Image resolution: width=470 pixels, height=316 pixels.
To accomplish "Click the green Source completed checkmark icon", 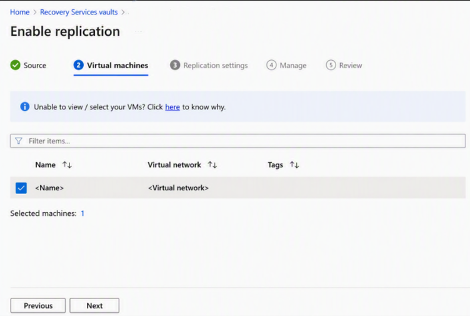I will tap(15, 65).
